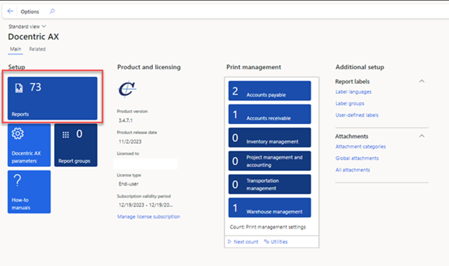Open Label languages link

pyautogui.click(x=354, y=92)
